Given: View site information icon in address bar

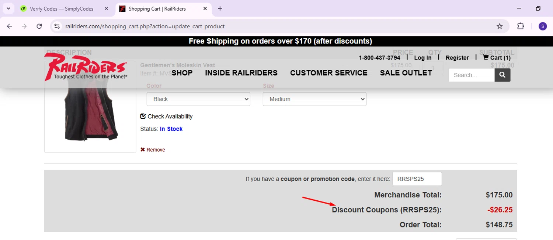Looking at the screenshot, I should pos(57,26).
